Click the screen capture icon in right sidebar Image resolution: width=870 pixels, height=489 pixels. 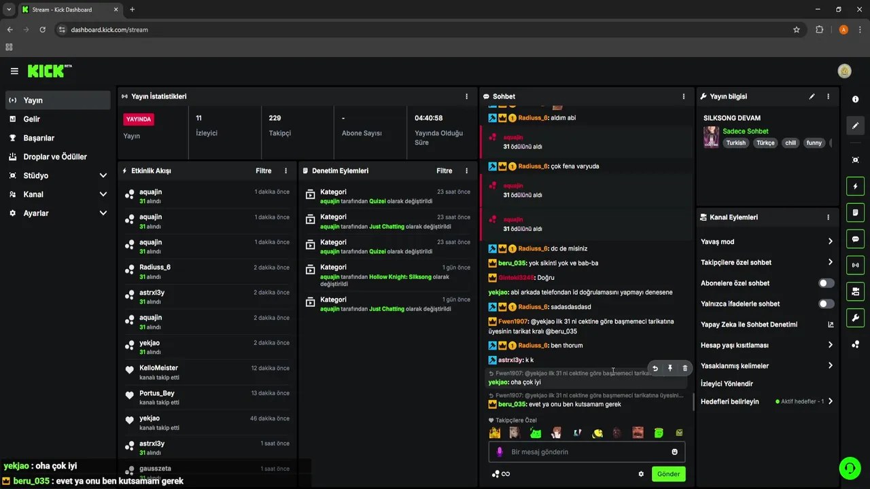[x=855, y=160]
